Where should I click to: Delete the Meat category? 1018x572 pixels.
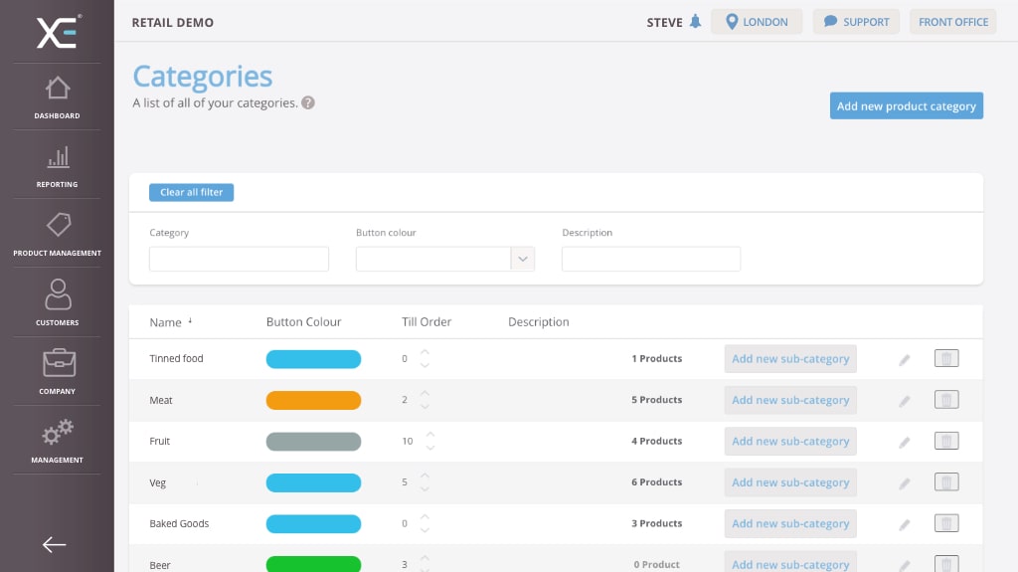pos(946,400)
